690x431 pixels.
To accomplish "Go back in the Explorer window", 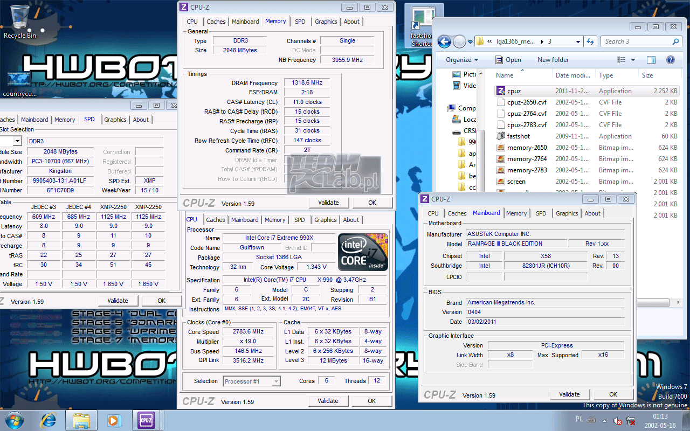I will [x=444, y=41].
